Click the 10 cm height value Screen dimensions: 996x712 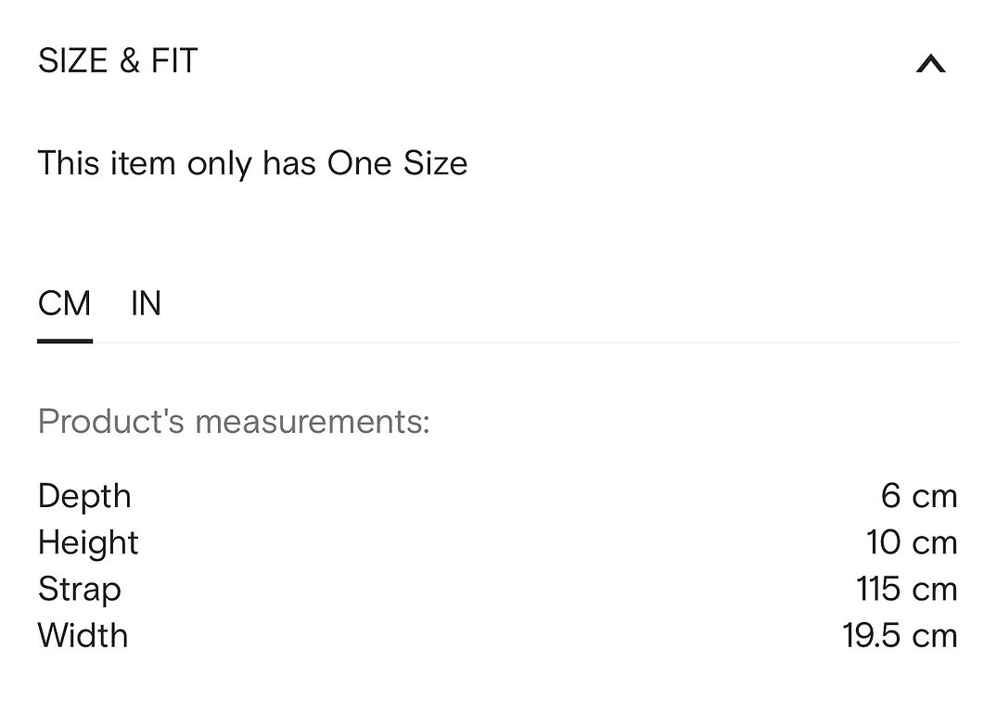913,542
